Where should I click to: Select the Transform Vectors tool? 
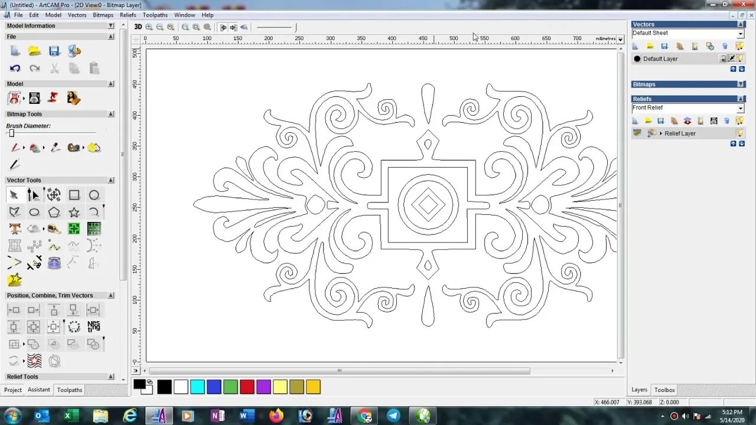click(x=54, y=195)
